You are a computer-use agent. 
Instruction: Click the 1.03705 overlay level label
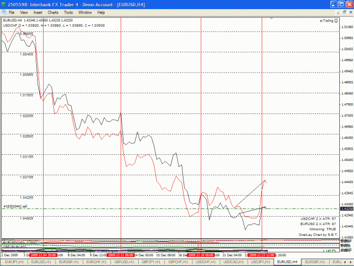click(27, 177)
